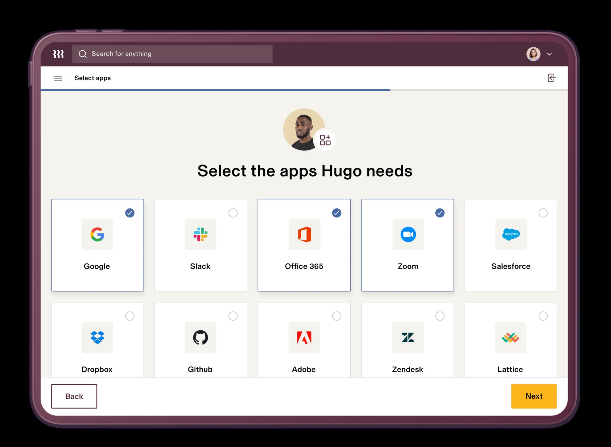Click the exit icon in the top right corner
The width and height of the screenshot is (611, 447).
pyautogui.click(x=551, y=78)
